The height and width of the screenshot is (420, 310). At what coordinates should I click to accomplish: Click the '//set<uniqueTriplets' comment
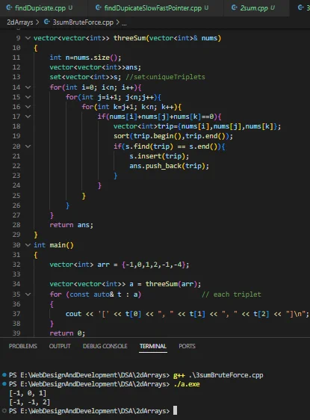pyautogui.click(x=165, y=77)
